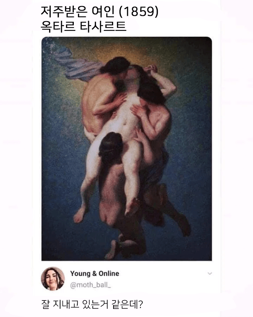
Task: Click the word 여인 in the title
Action: [103, 12]
